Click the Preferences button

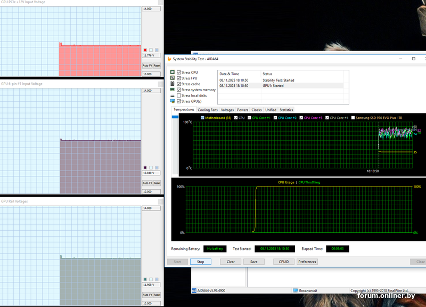point(307,262)
